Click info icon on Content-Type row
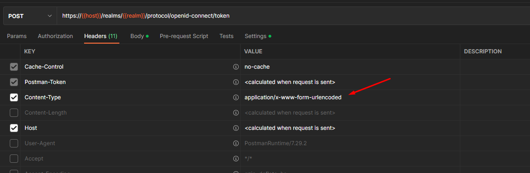This screenshot has width=530, height=173. click(236, 97)
